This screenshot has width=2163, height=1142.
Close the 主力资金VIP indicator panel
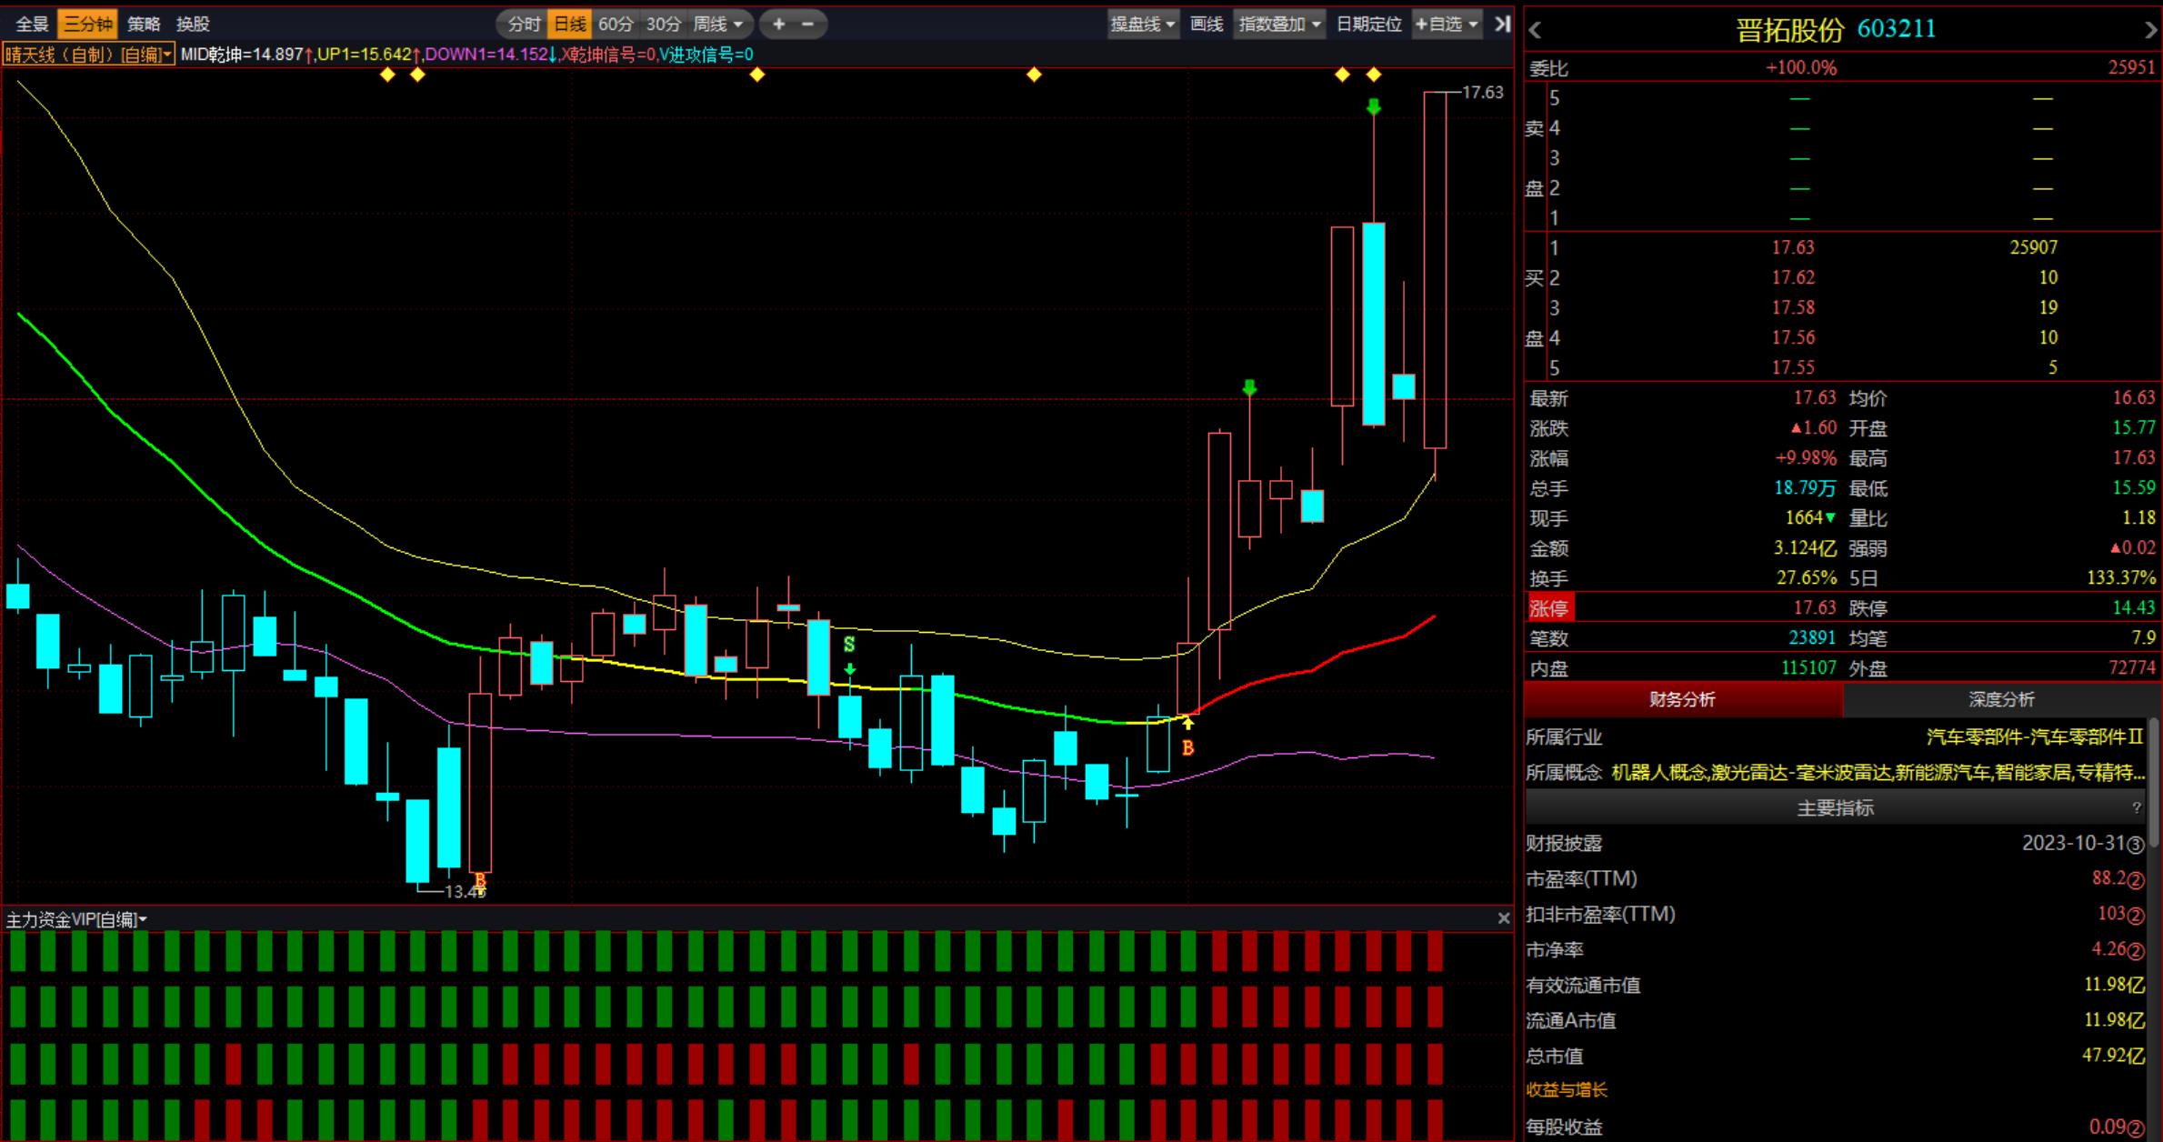[x=1503, y=919]
